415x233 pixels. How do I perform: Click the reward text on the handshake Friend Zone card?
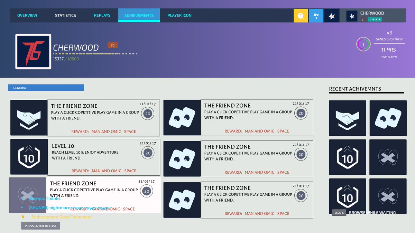104,132
